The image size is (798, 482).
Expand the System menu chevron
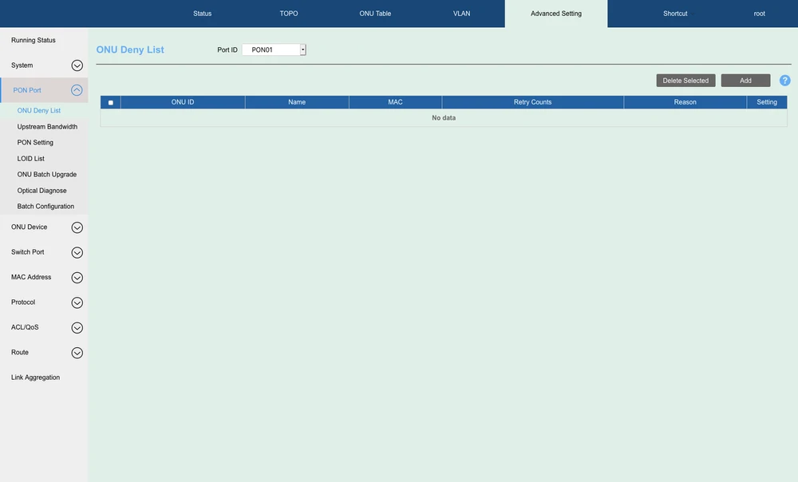pyautogui.click(x=77, y=65)
